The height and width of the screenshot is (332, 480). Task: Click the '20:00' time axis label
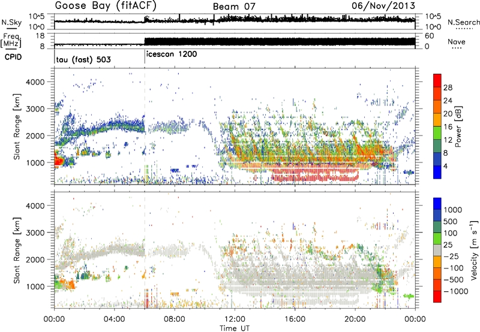pyautogui.click(x=355, y=319)
